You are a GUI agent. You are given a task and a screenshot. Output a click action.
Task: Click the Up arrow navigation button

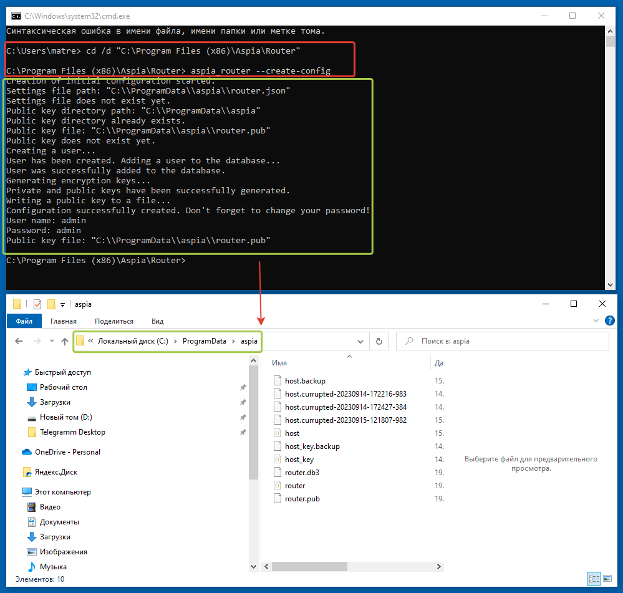point(65,342)
